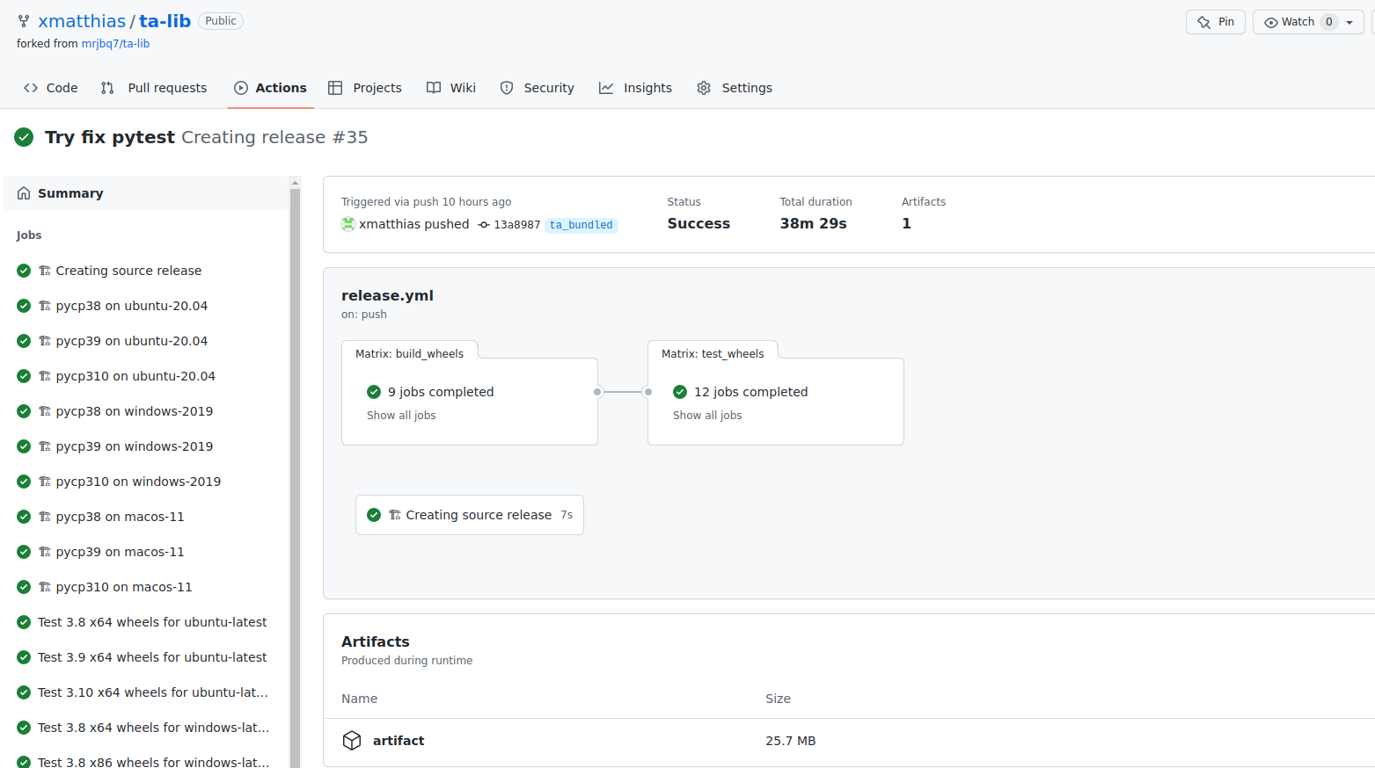Open the Pull requests tab
Image resolution: width=1375 pixels, height=768 pixels.
154,88
